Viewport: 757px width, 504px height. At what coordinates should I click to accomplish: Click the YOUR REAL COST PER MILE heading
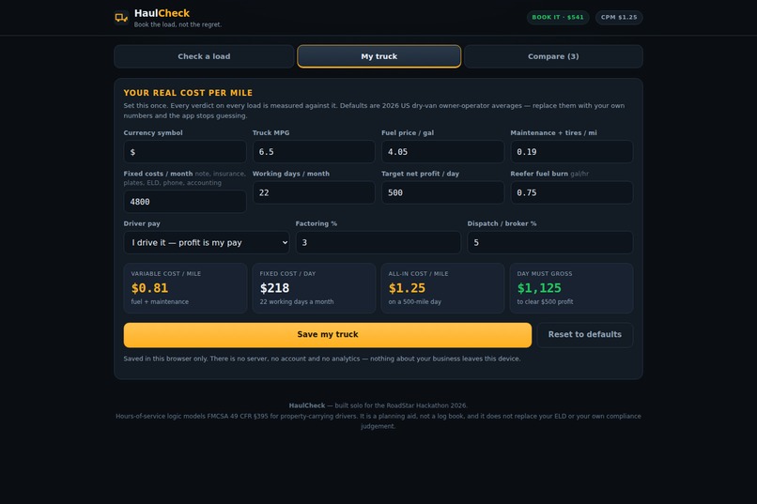[188, 93]
